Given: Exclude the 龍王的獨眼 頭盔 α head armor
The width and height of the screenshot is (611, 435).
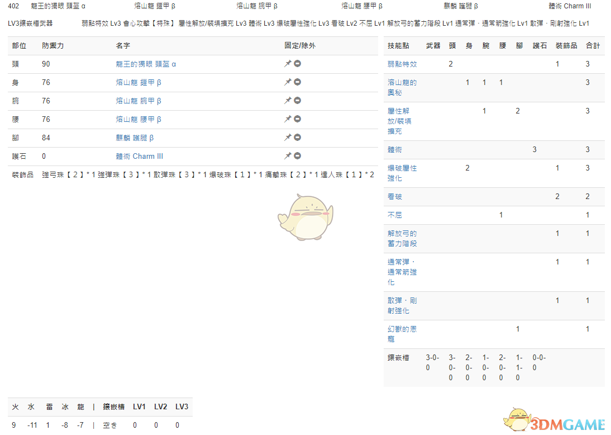Looking at the screenshot, I should coord(297,64).
